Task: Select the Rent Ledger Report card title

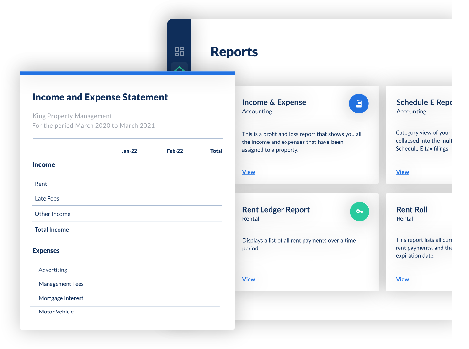Action: (276, 210)
